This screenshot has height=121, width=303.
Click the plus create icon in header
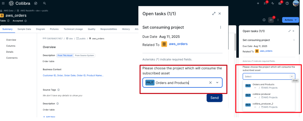(258, 3)
